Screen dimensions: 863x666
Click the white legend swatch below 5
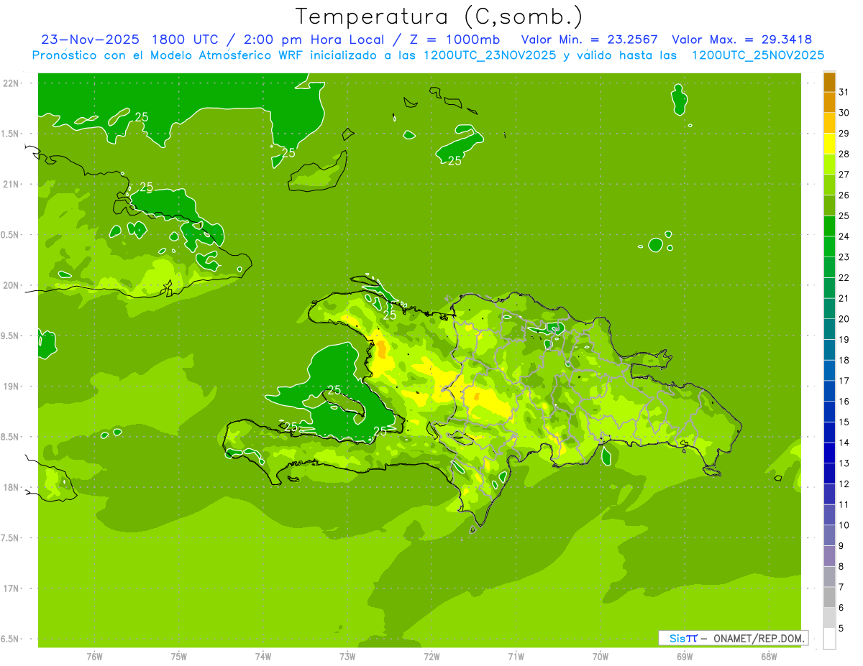(829, 639)
